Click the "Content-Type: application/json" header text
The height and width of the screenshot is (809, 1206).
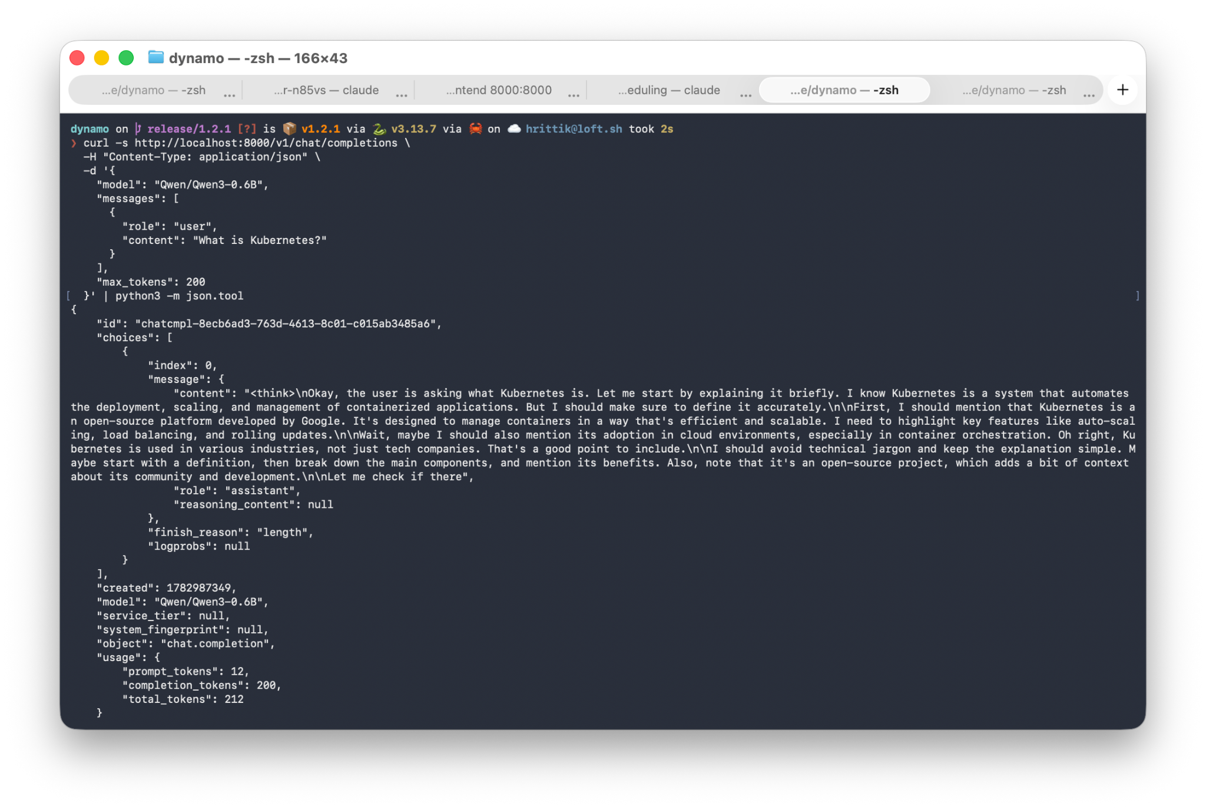[x=205, y=157]
